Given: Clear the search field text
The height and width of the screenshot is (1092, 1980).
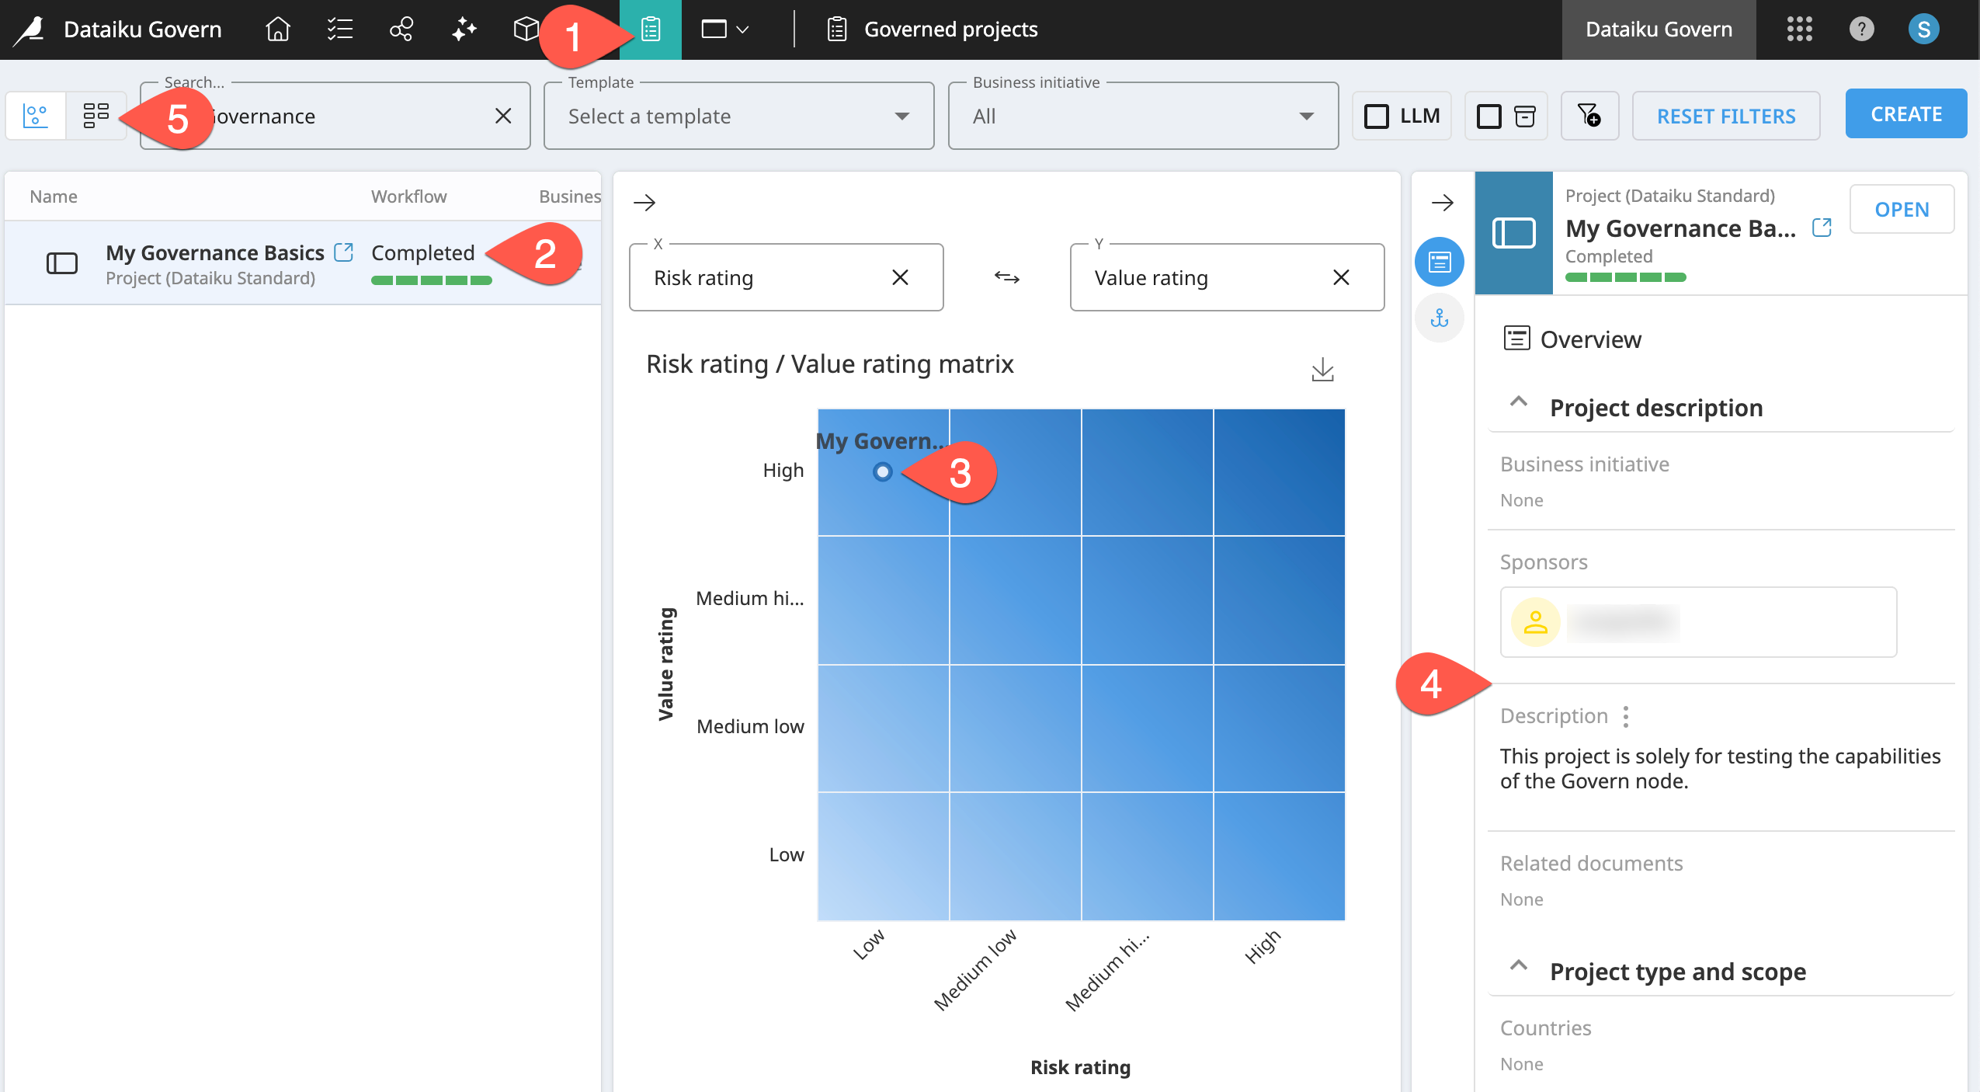Looking at the screenshot, I should pos(503,116).
